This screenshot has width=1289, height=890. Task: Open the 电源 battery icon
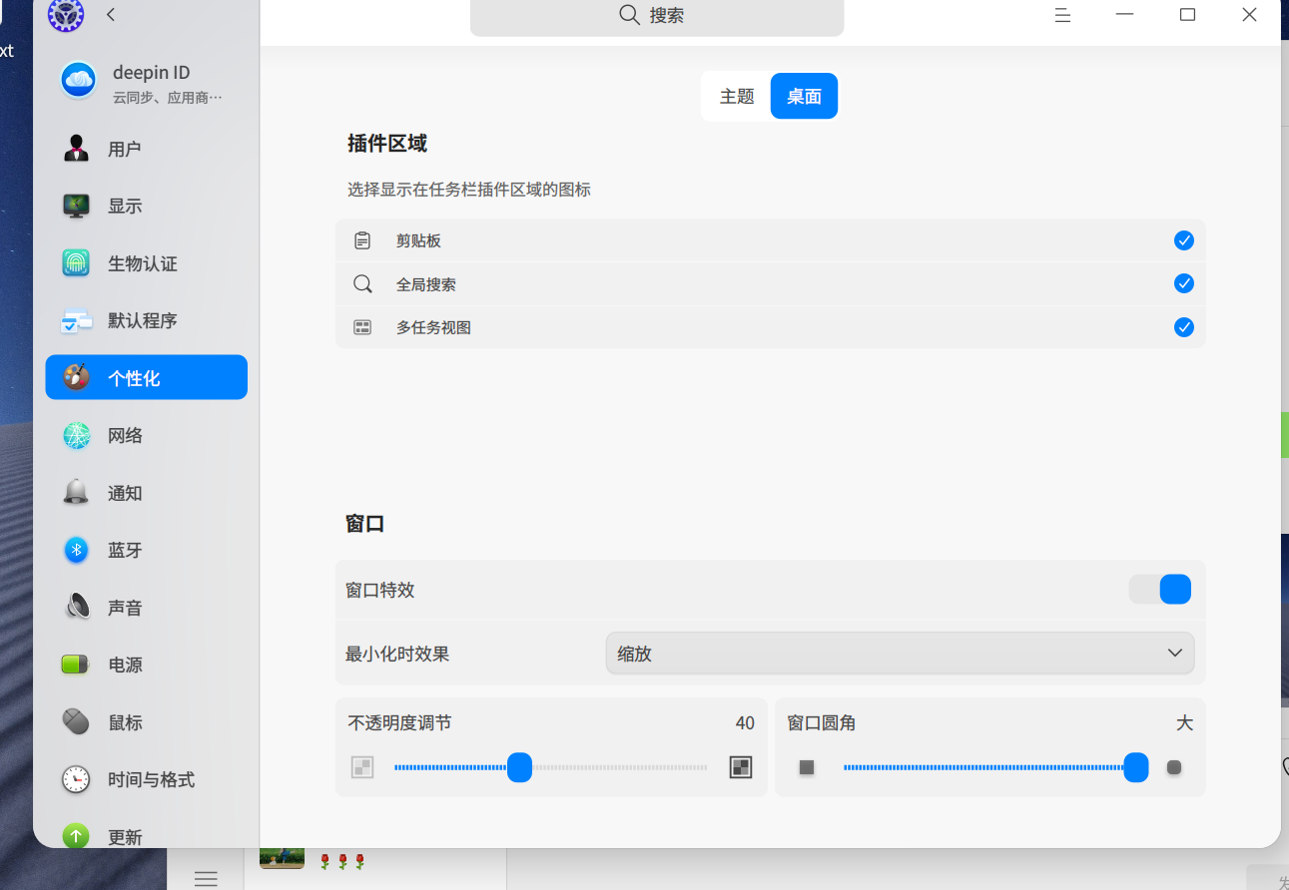coord(77,665)
